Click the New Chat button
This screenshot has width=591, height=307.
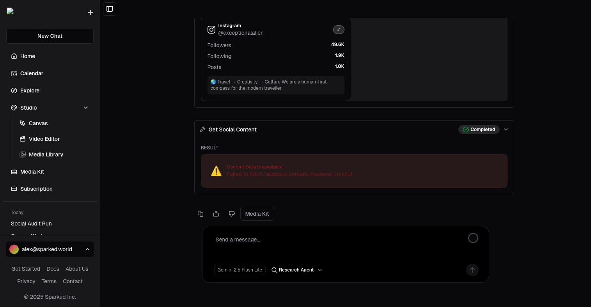[x=50, y=36]
